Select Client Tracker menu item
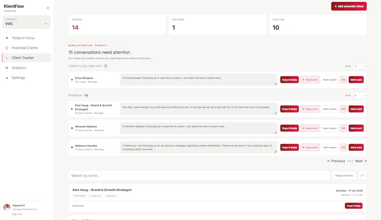The image size is (381, 220). pyautogui.click(x=27, y=58)
